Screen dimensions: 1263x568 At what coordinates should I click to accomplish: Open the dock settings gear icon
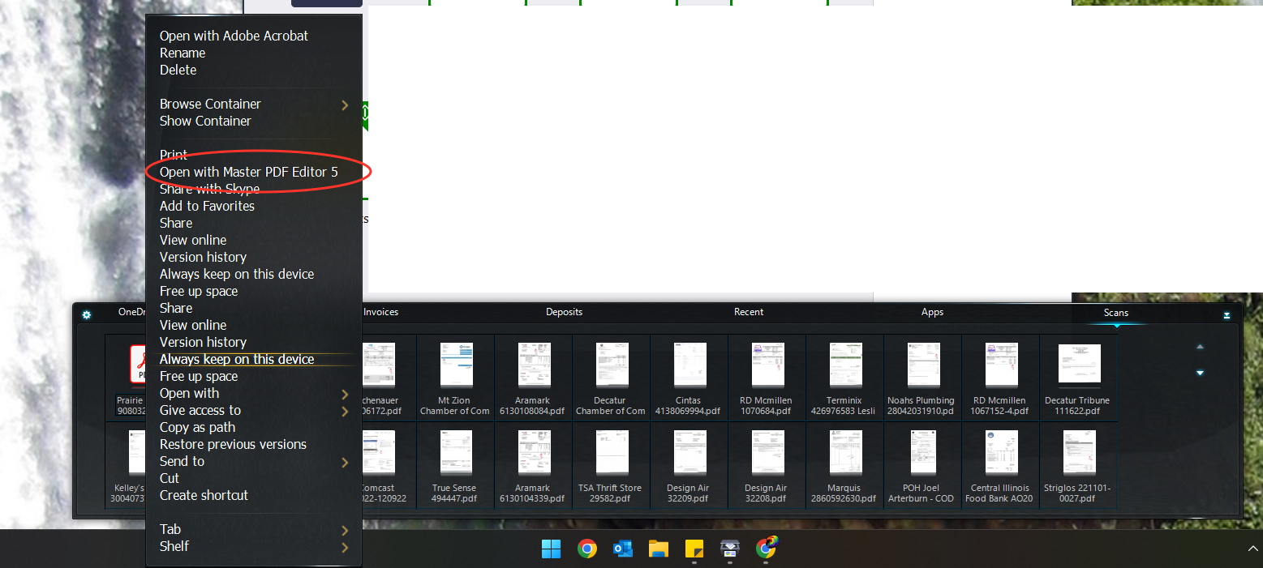click(87, 315)
